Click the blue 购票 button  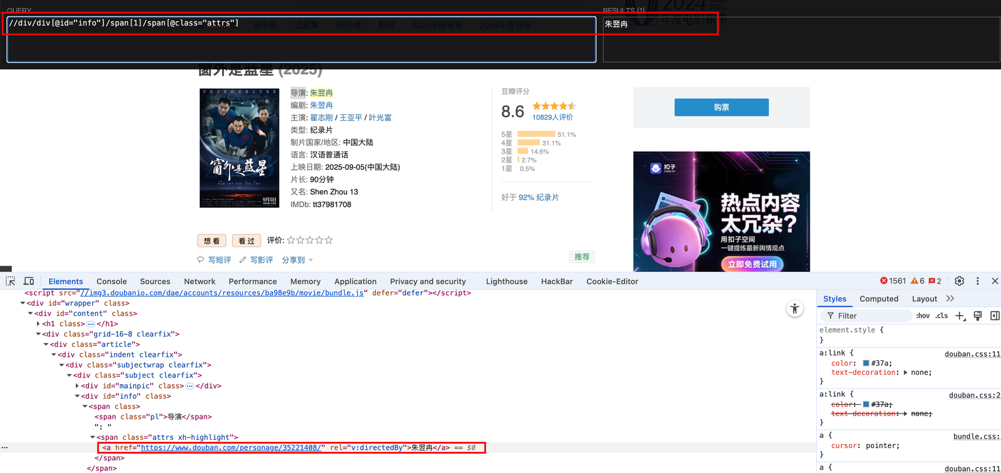(x=721, y=107)
